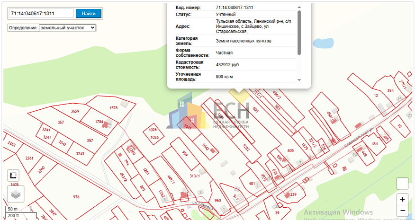Click parcel 959 on the map
Image resolution: width=415 pixels, height=220 pixels.
pyautogui.click(x=185, y=154)
